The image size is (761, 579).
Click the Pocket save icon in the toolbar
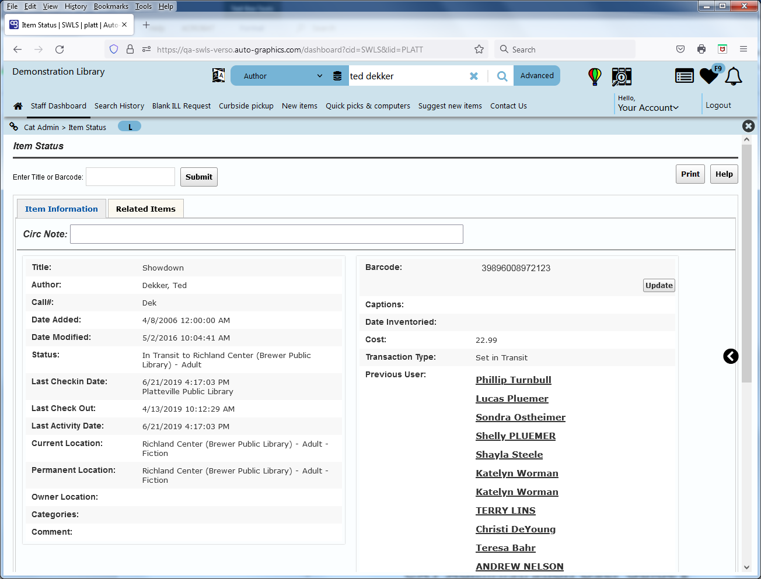tap(680, 50)
